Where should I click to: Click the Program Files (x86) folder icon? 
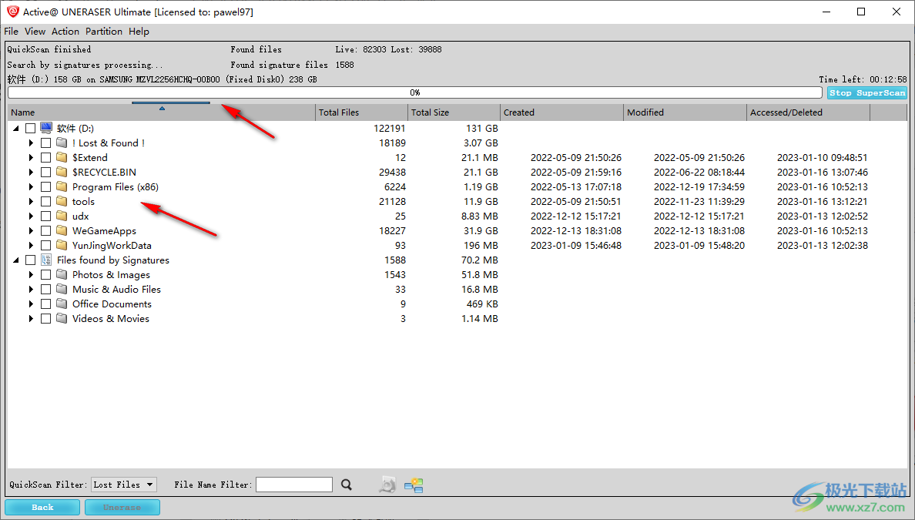(x=62, y=186)
